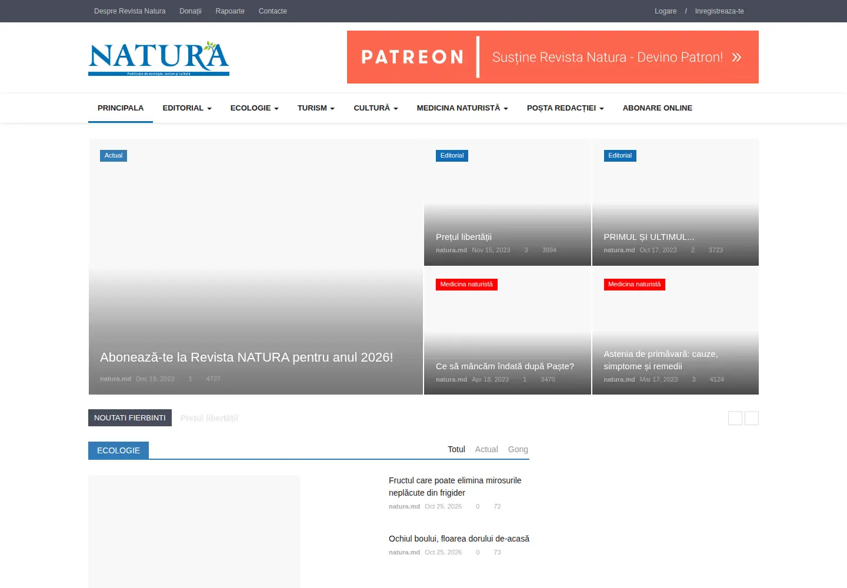Open article Ochiul boului, floarea dorului
Viewport: 847px width, 588px height.
click(x=459, y=539)
